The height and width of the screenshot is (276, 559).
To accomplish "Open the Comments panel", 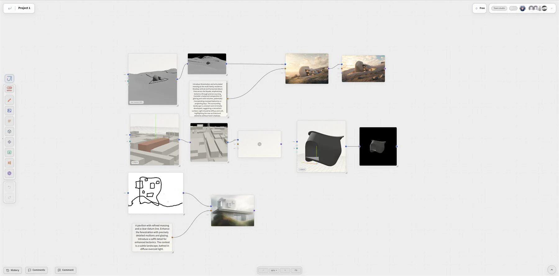I will click(37, 270).
